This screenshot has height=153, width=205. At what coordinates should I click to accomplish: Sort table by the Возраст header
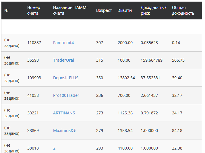(104, 10)
